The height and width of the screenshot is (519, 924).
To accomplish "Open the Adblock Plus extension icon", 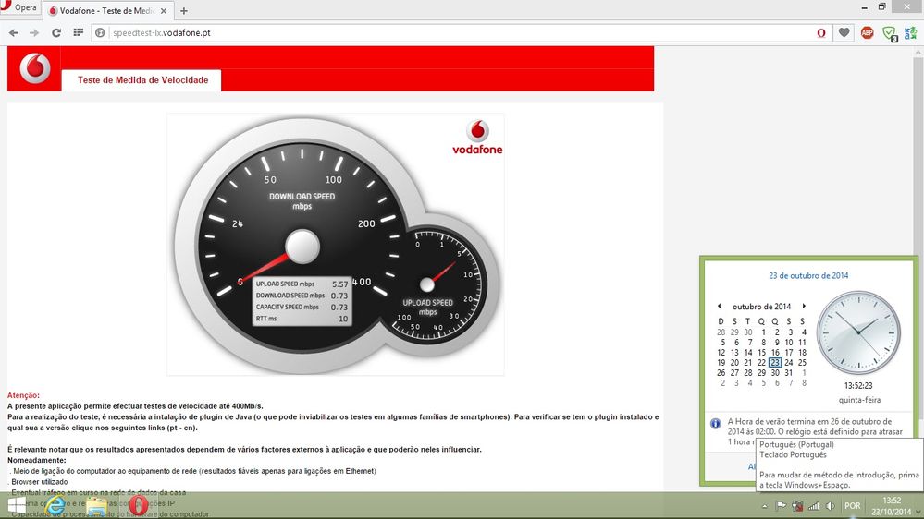I will coord(868,32).
